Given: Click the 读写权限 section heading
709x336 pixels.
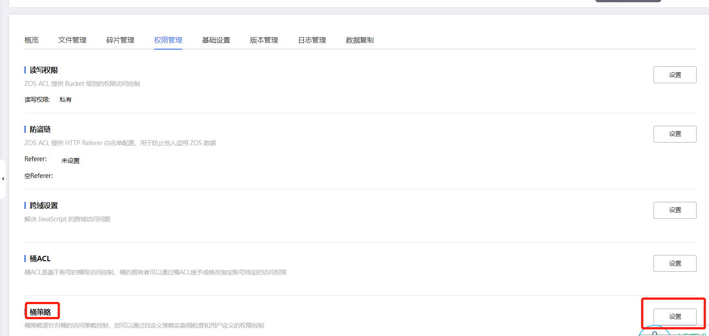Looking at the screenshot, I should (43, 70).
